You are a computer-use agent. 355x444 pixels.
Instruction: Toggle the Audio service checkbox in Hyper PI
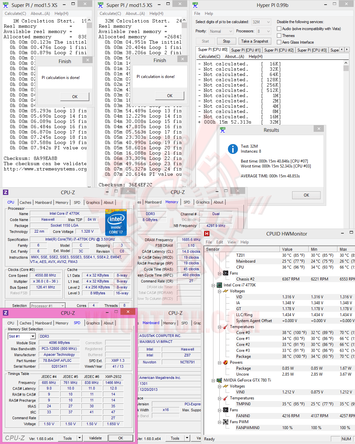(279, 29)
